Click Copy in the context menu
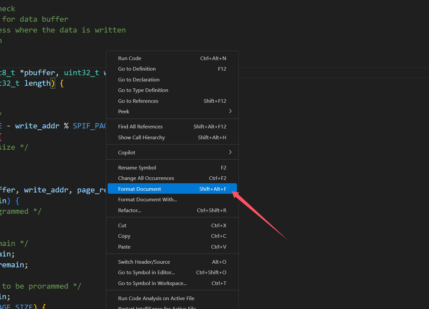This screenshot has height=309, width=429. pos(124,236)
